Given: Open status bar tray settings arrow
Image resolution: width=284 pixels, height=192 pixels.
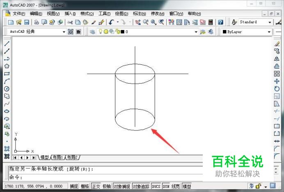Looking at the screenshot, I should (x=266, y=187).
